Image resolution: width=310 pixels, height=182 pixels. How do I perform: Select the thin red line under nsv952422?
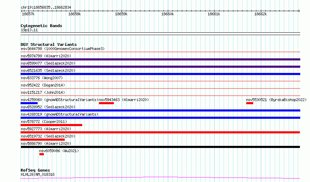[160, 88]
